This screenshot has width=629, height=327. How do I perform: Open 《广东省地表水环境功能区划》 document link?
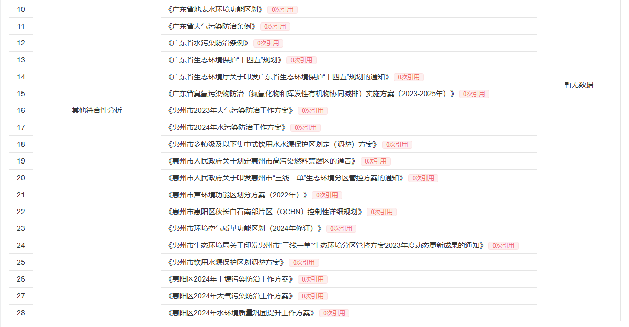215,9
